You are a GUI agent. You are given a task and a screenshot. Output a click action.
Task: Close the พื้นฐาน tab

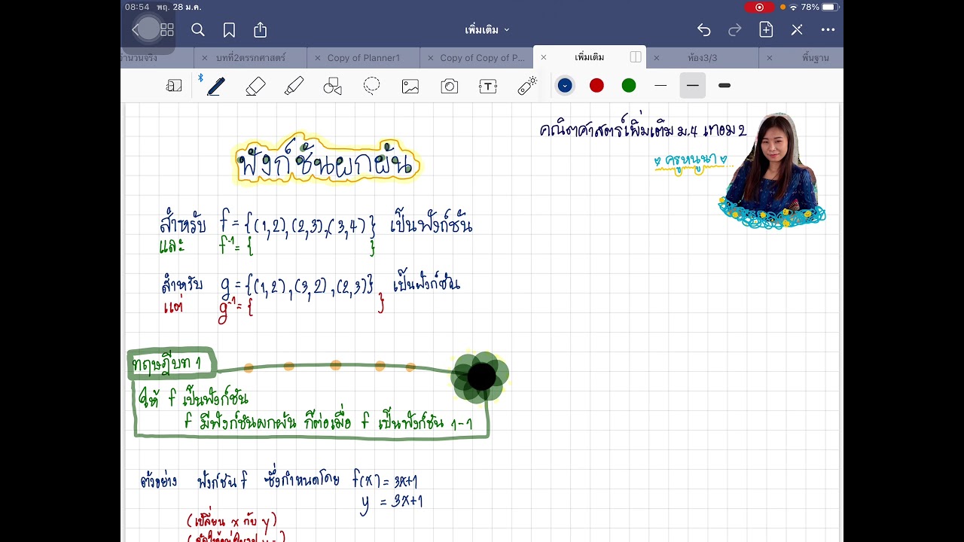769,58
